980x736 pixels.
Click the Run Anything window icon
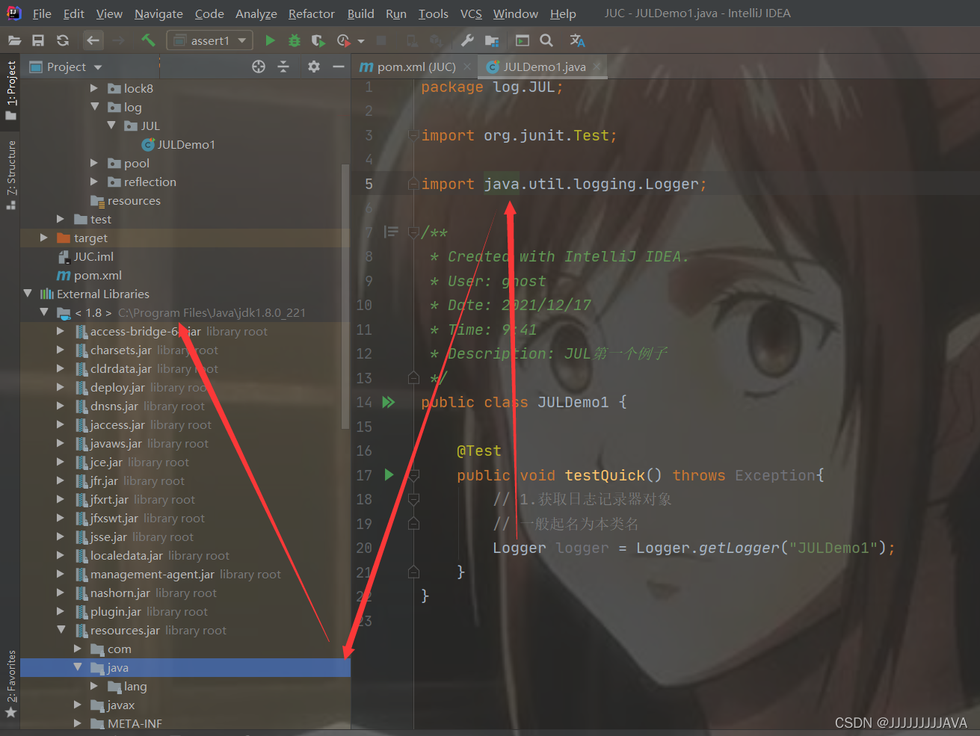[523, 40]
